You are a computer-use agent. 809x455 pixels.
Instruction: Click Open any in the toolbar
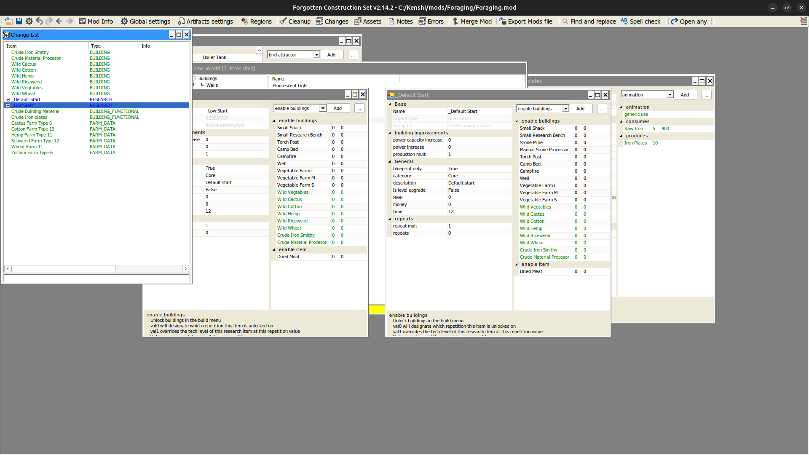688,21
